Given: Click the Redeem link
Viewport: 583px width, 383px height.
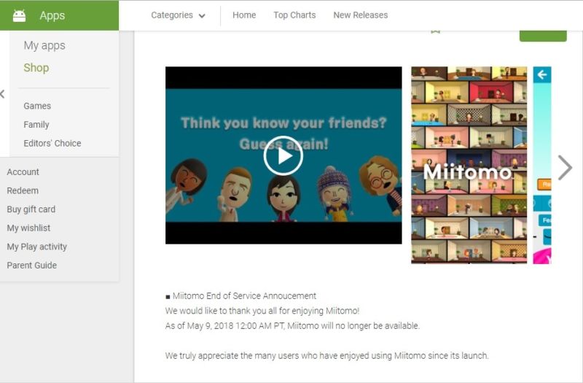Looking at the screenshot, I should coord(23,190).
